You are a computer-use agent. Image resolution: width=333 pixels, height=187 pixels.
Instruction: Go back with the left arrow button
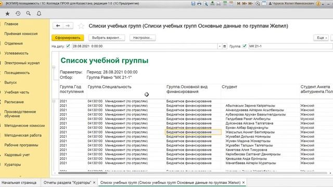click(58, 25)
